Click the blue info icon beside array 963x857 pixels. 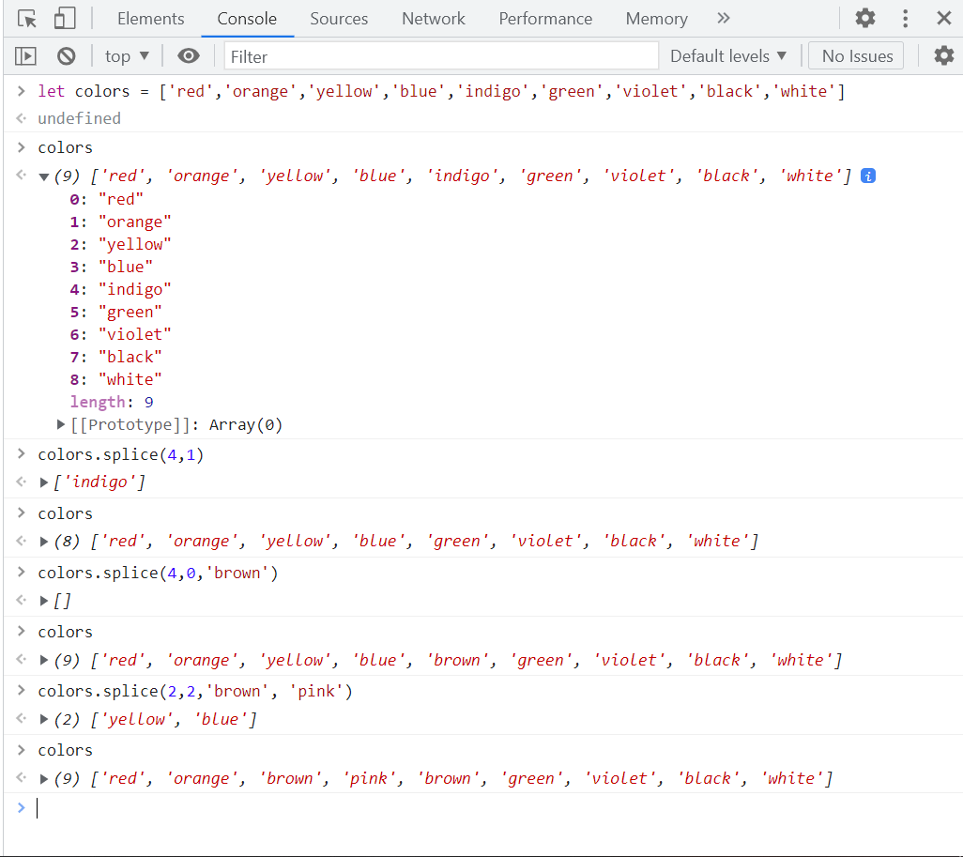pos(868,176)
